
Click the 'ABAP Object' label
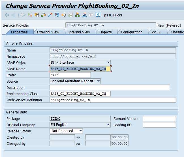coord(16,63)
